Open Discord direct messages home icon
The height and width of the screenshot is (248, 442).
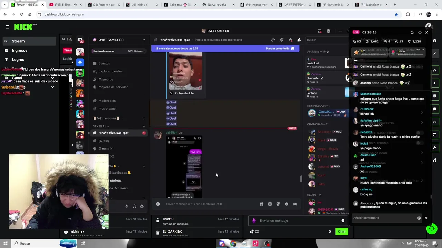80,40
